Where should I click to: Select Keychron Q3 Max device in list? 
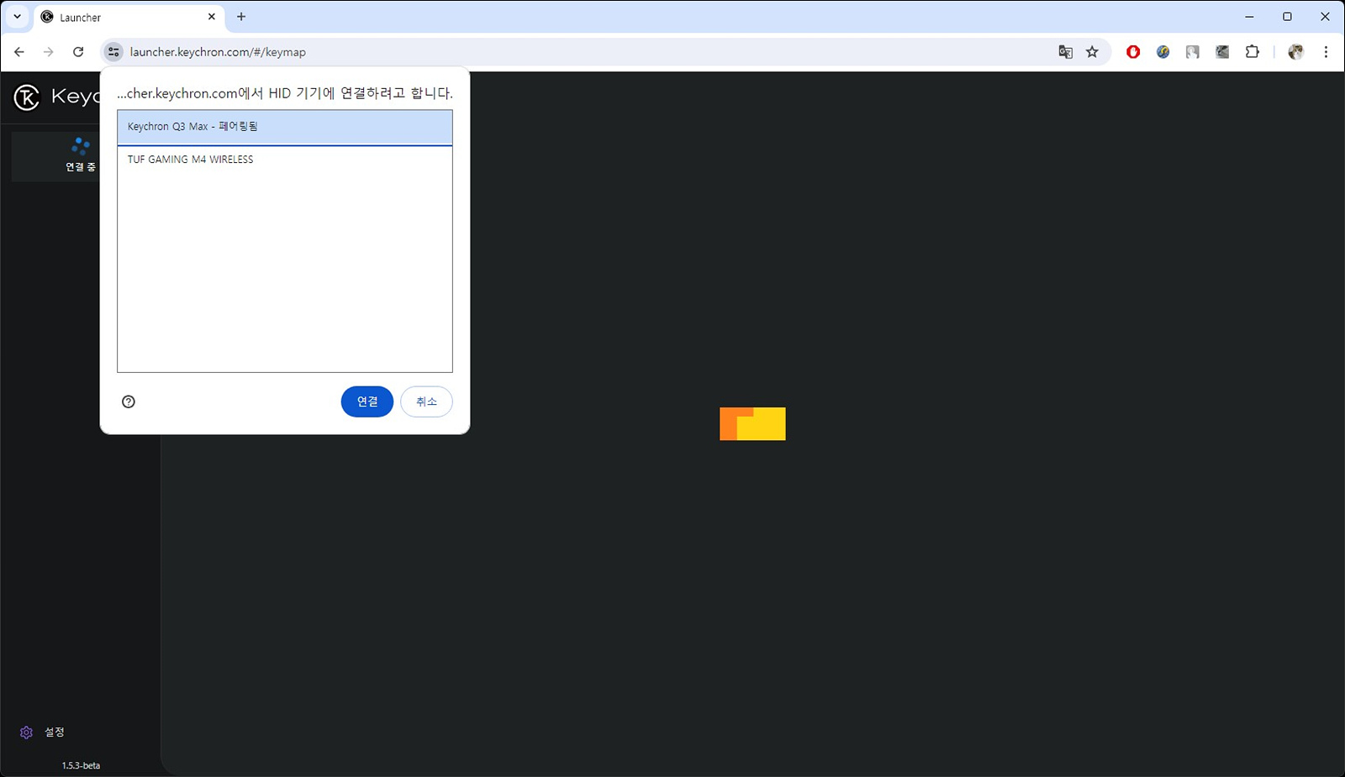coord(284,127)
